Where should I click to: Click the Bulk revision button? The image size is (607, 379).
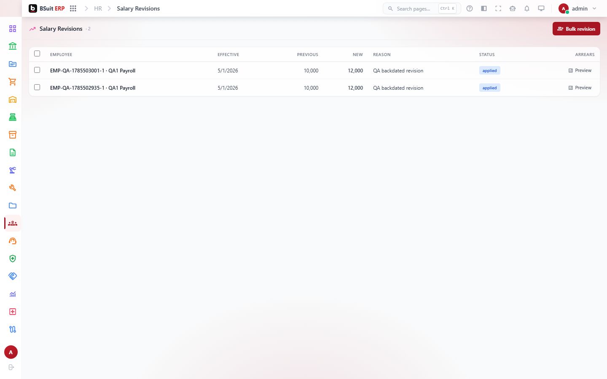click(x=576, y=29)
